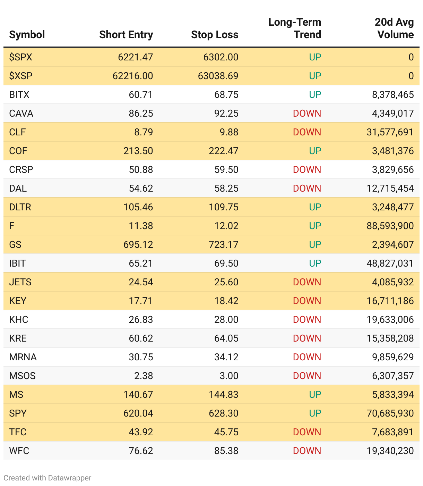Click the Symbol column header
This screenshot has height=486, width=423.
coord(27,35)
